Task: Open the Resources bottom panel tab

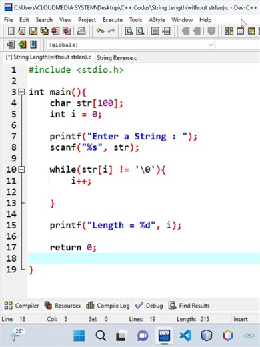Action: click(63, 306)
